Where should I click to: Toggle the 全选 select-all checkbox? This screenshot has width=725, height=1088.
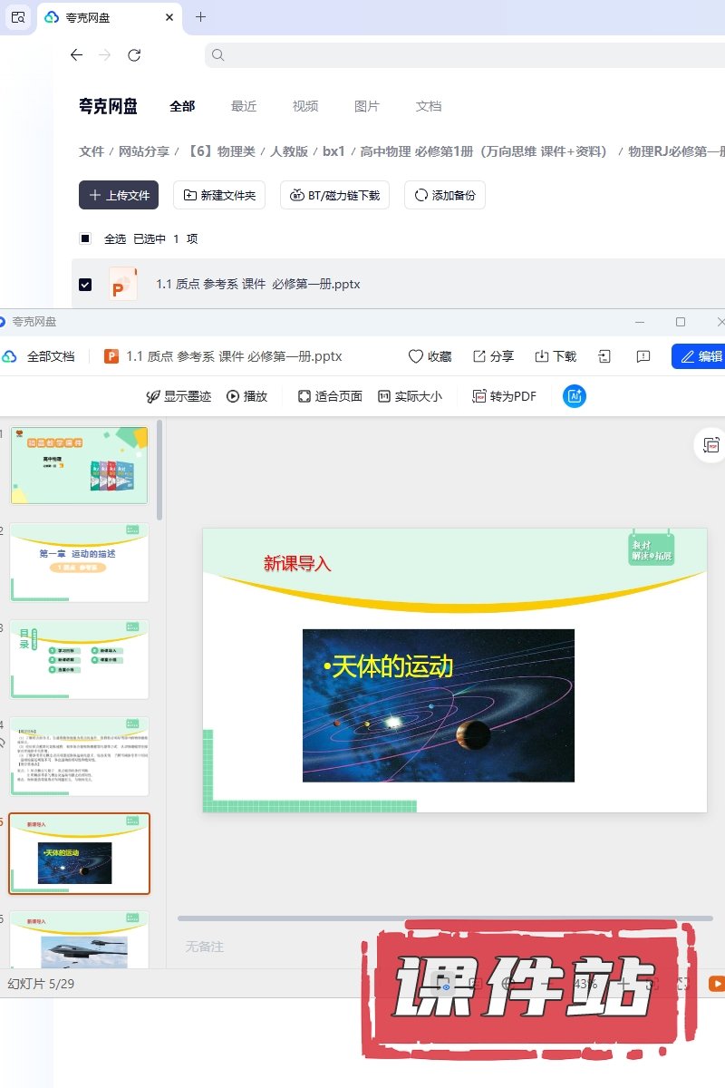[85, 239]
